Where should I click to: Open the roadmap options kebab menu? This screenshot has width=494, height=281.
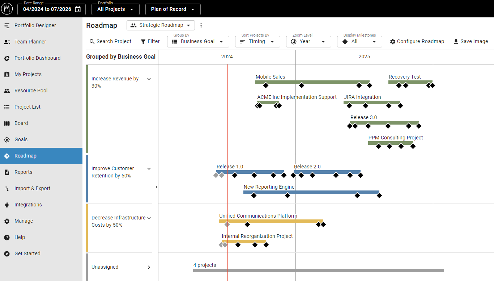pos(201,25)
